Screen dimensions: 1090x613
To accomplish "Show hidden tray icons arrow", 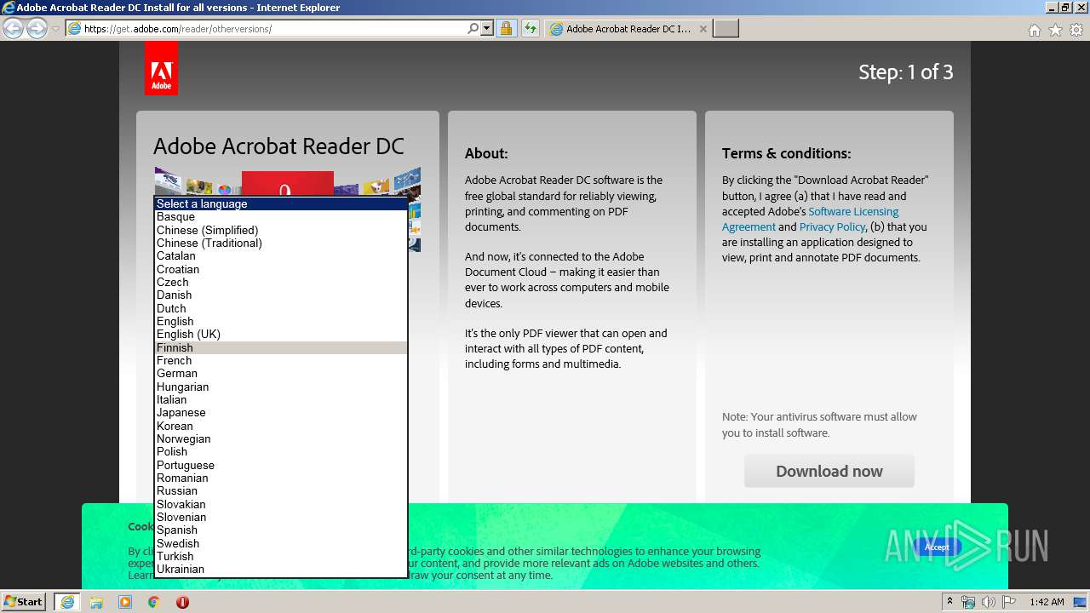I will pos(949,601).
